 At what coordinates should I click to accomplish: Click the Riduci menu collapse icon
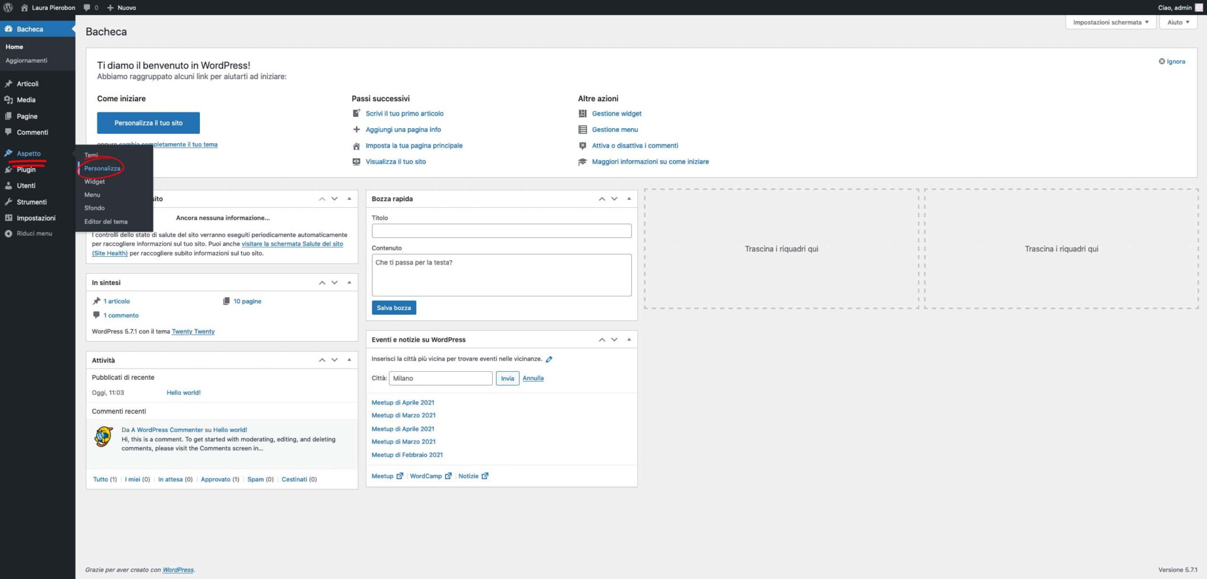[9, 234]
